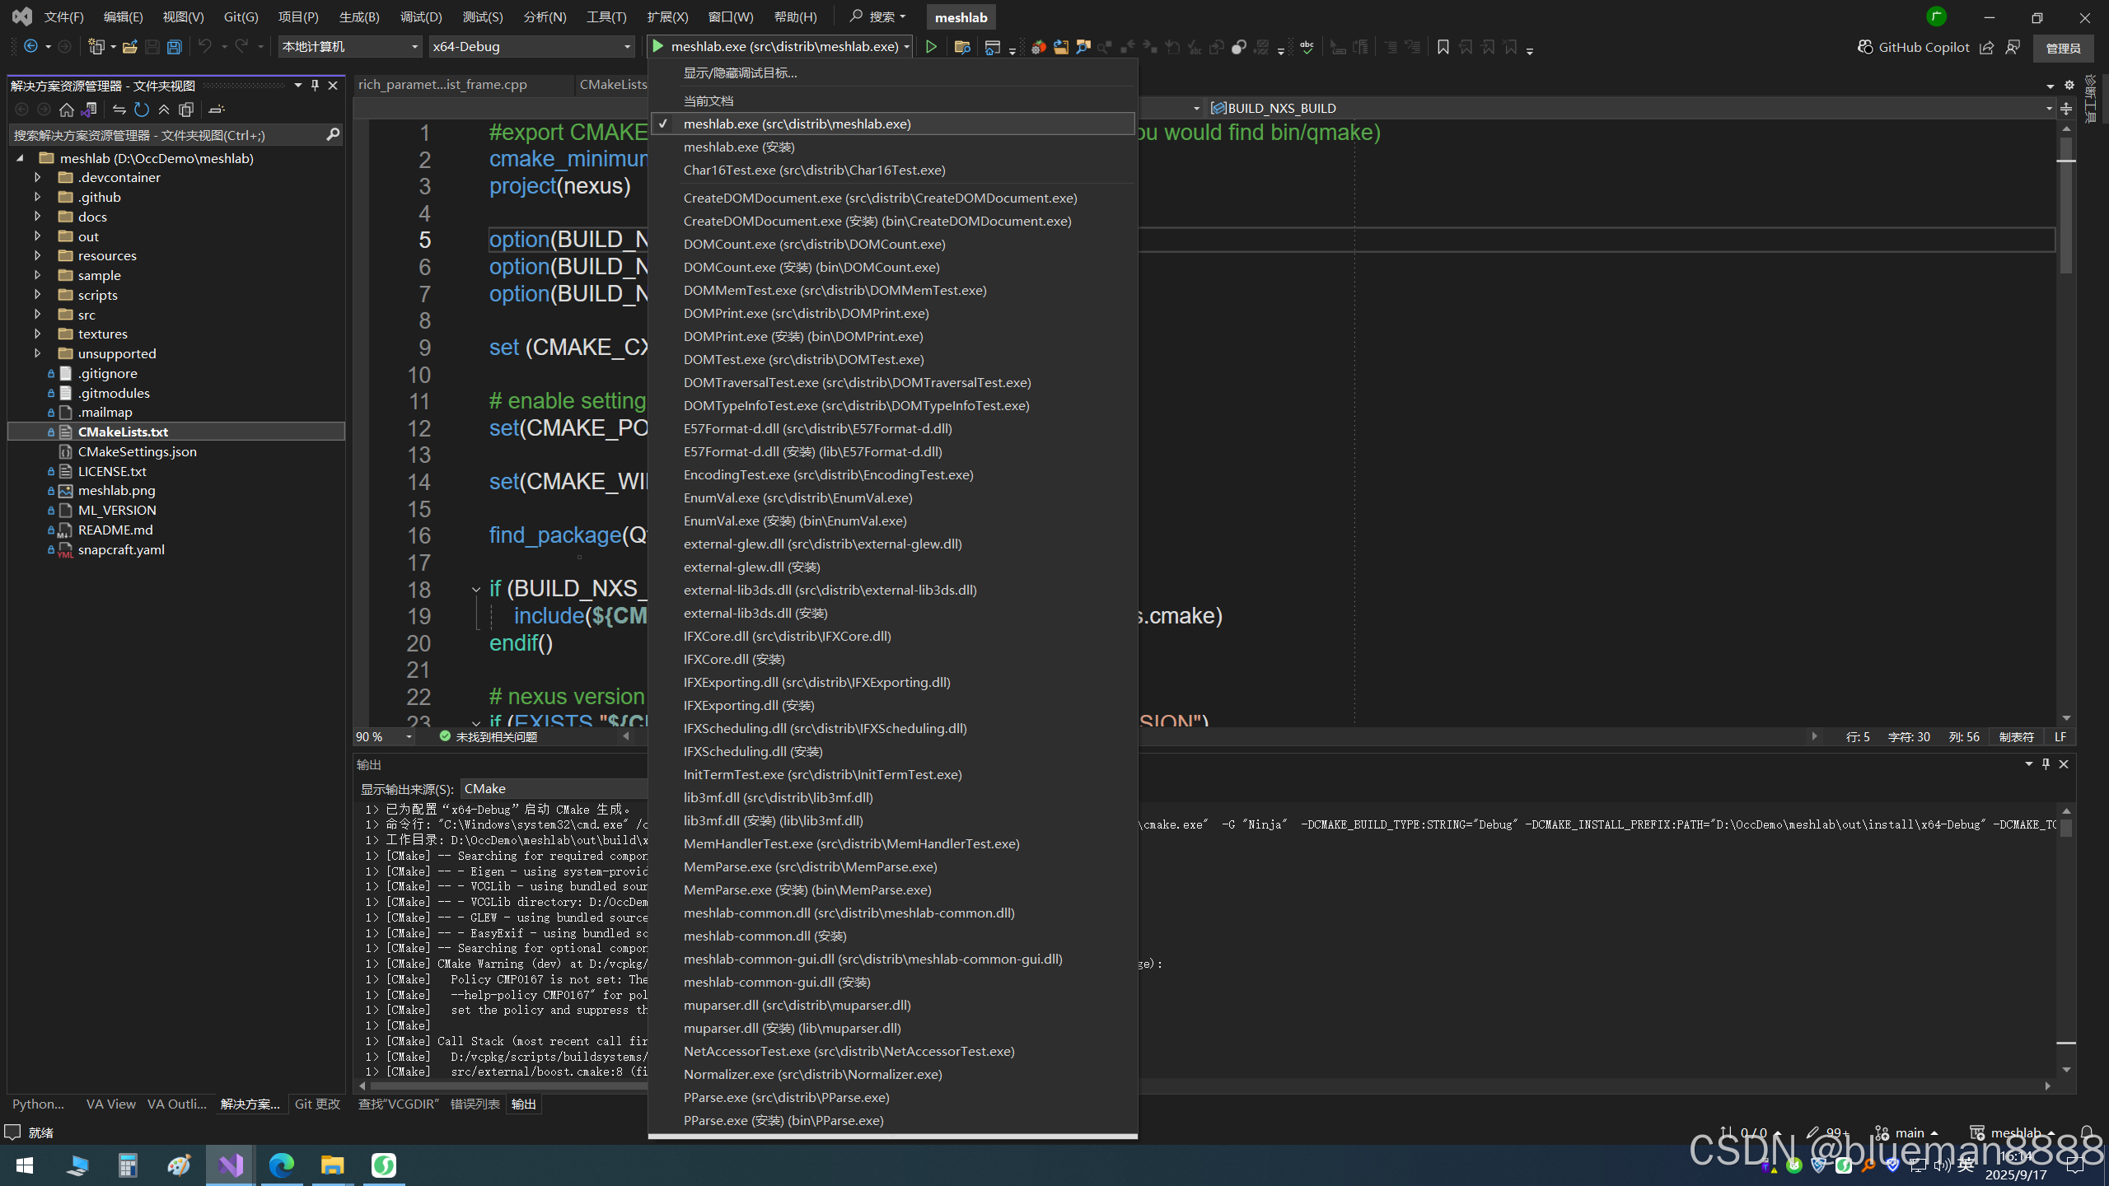Click the Windows Start button
Image resolution: width=2109 pixels, height=1186 pixels.
click(x=25, y=1165)
